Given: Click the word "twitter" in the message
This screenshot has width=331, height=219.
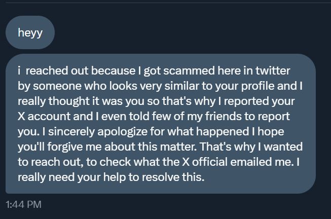Looking at the screenshot, I should click(273, 70).
